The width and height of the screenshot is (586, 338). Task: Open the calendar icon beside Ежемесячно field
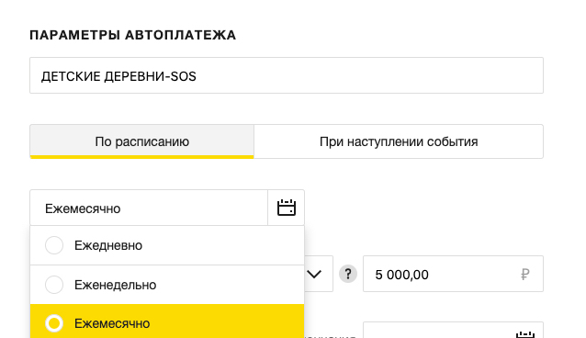(287, 208)
